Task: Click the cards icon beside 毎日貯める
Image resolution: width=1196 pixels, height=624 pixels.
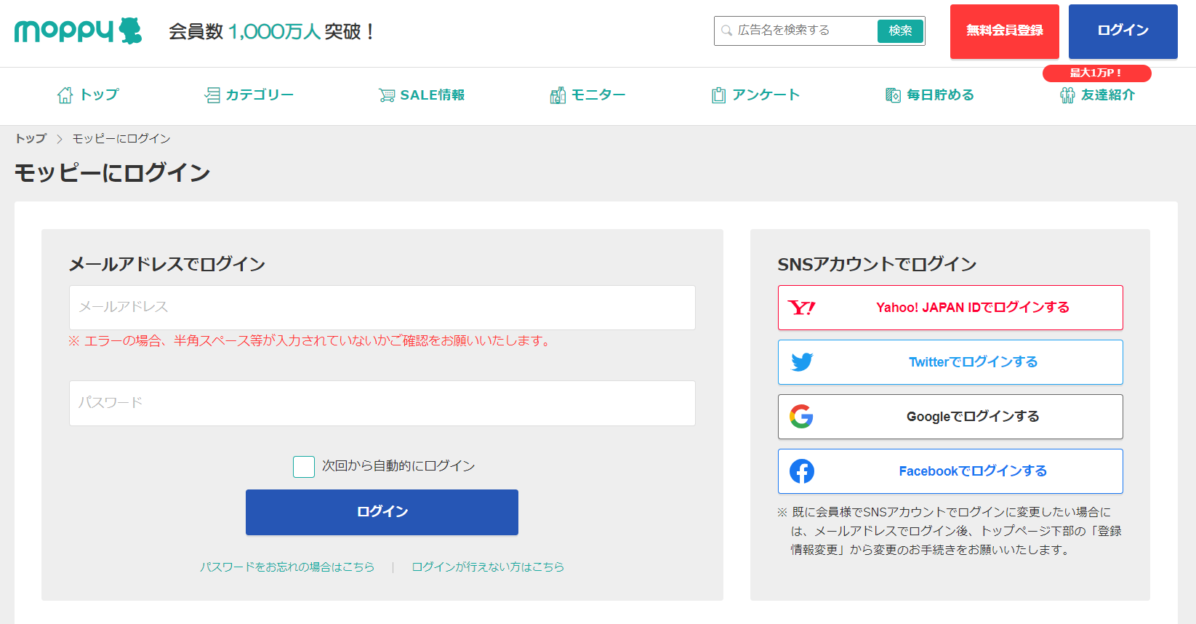Action: [x=893, y=95]
